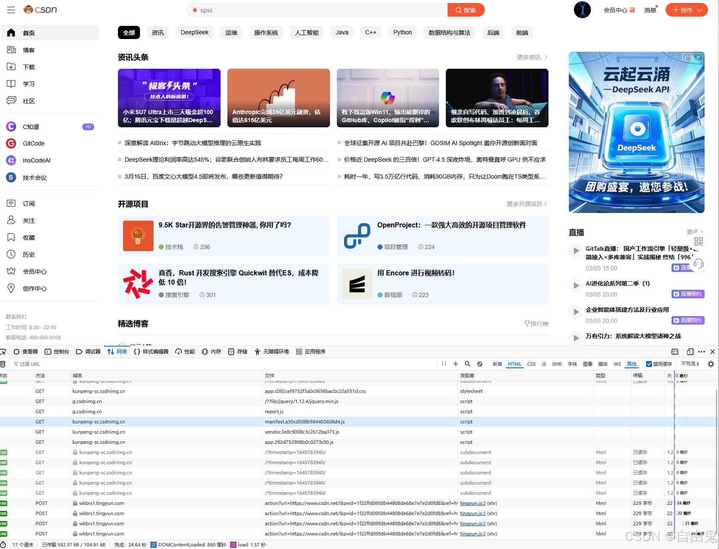Viewport: 719px width, 549px height.
Task: Toggle the JS request filter
Action: click(x=544, y=364)
